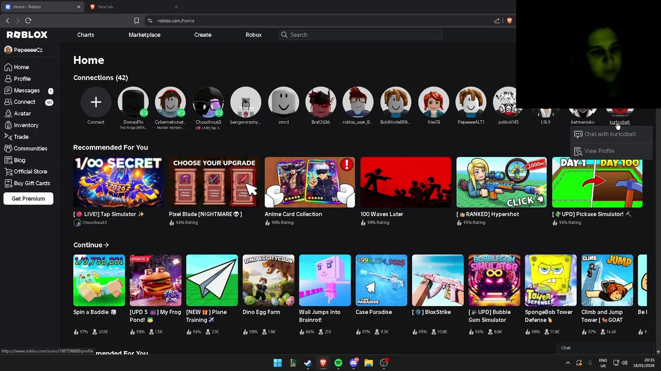Open BloxStrike game tile
Image resolution: width=661 pixels, height=371 pixels.
tap(438, 280)
